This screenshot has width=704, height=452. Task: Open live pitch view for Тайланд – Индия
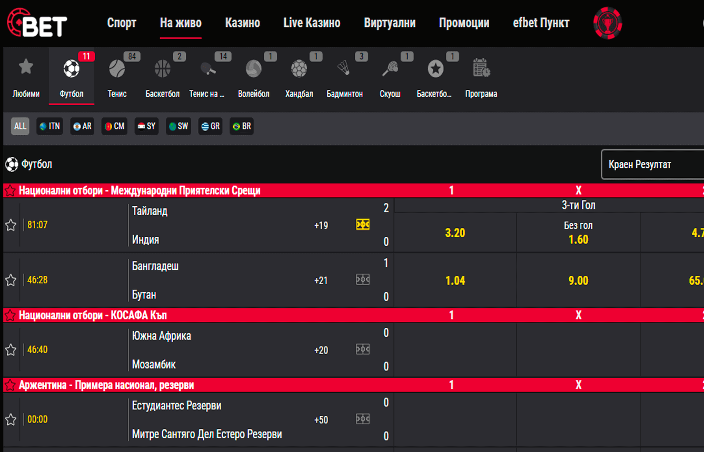tap(363, 225)
